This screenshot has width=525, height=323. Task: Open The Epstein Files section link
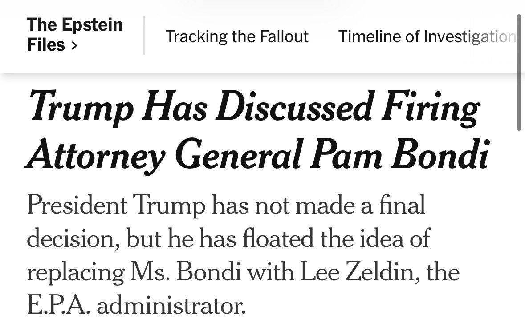pyautogui.click(x=75, y=35)
